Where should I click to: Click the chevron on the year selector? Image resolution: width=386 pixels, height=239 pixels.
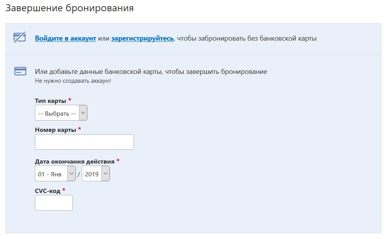pyautogui.click(x=105, y=173)
